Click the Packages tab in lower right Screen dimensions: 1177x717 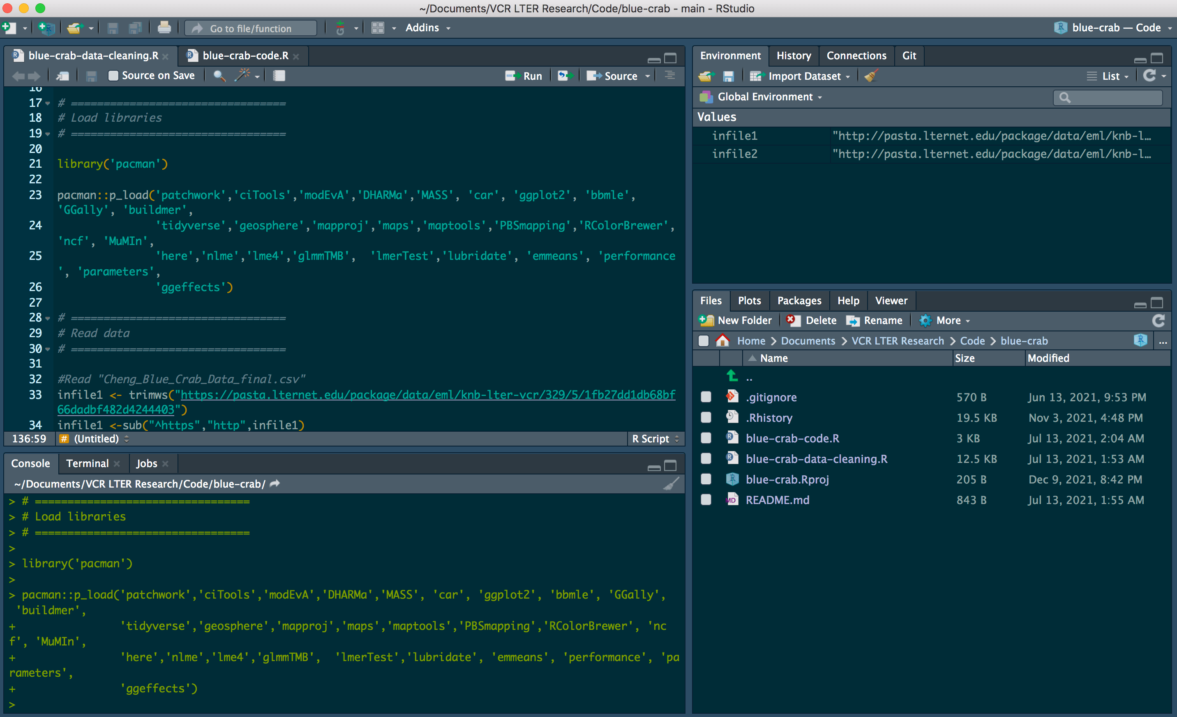coord(799,300)
